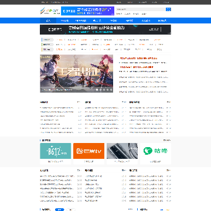Image resolution: width=211 pixels, height=211 pixels.
Task: Open the 王者出征 carousel image
Action: pos(76,73)
